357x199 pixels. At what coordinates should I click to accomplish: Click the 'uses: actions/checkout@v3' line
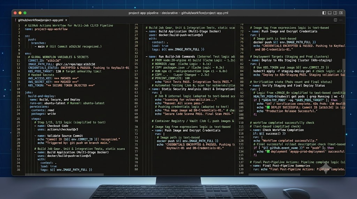tap(58, 129)
